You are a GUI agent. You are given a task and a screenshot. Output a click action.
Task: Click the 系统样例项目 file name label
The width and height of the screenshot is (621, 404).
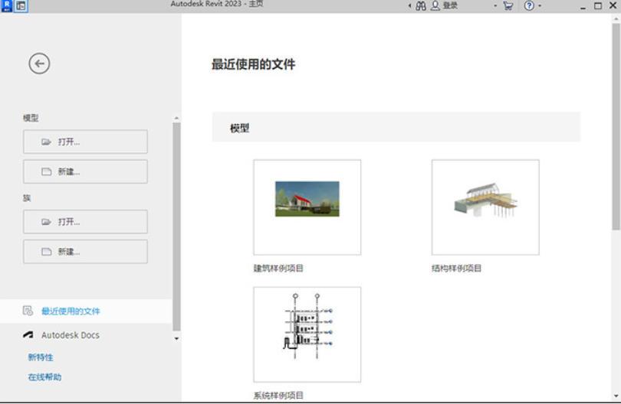(x=278, y=396)
